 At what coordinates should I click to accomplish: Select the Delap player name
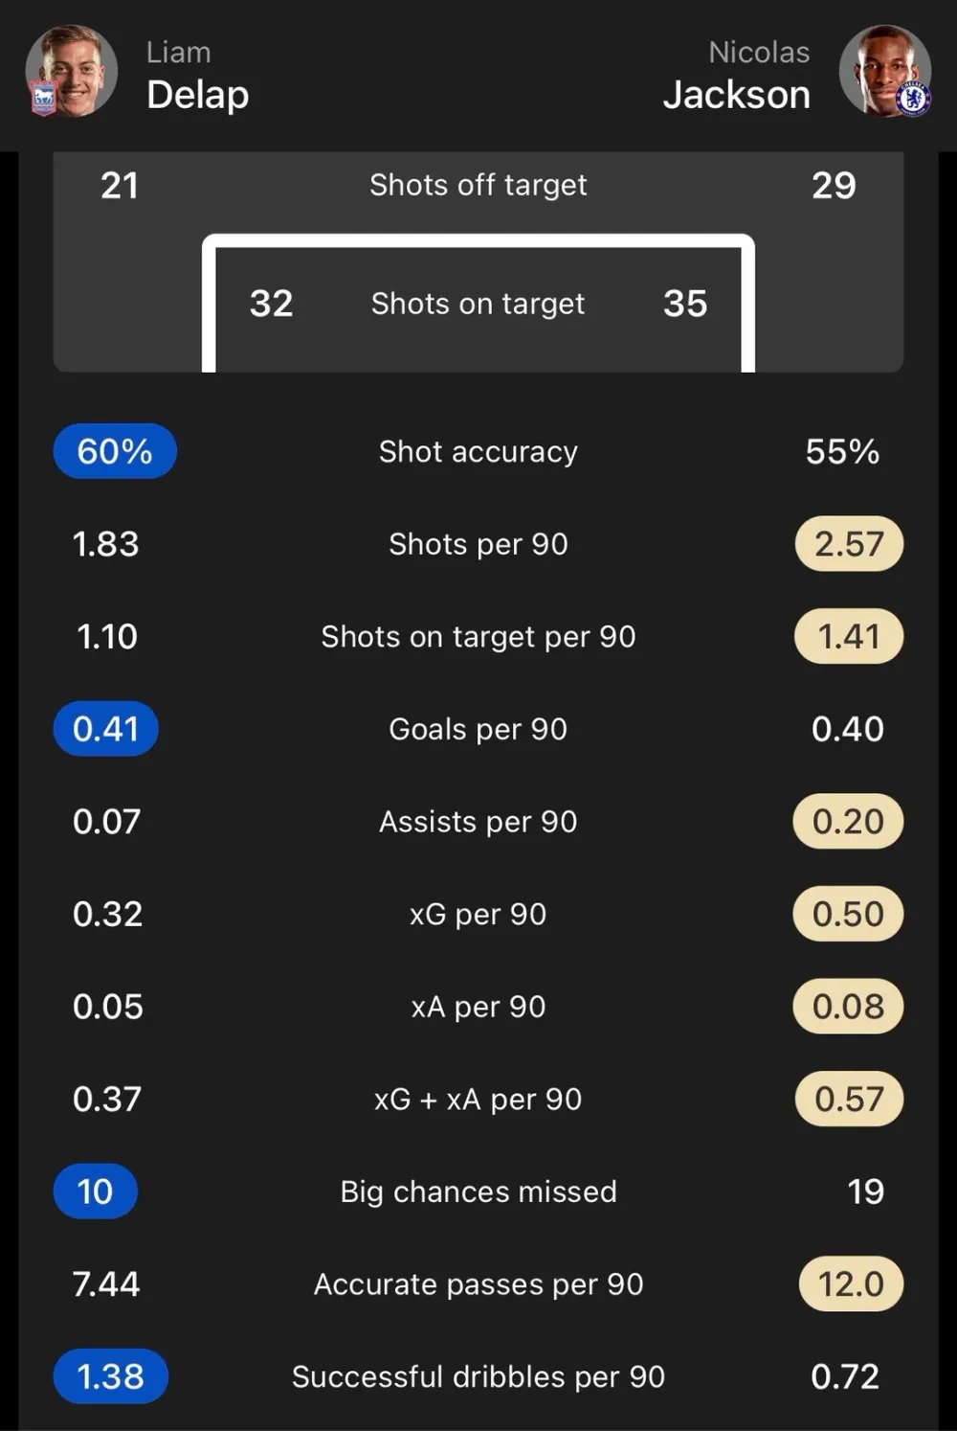pos(197,94)
